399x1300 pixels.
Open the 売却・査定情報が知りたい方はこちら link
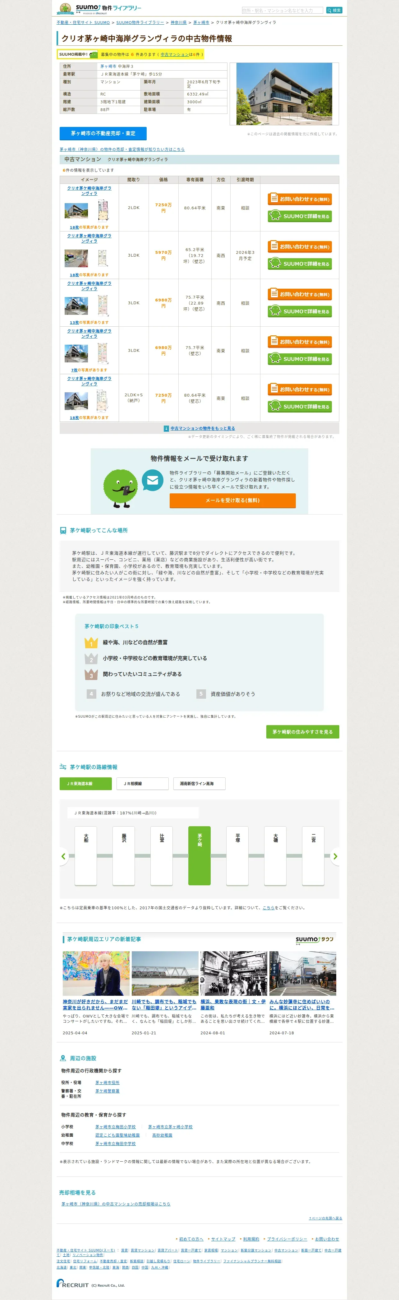(x=122, y=149)
